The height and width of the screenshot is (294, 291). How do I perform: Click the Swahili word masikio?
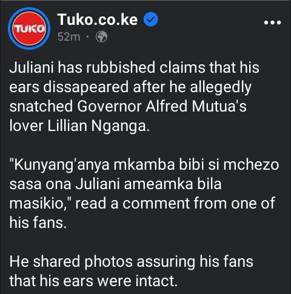(38, 203)
